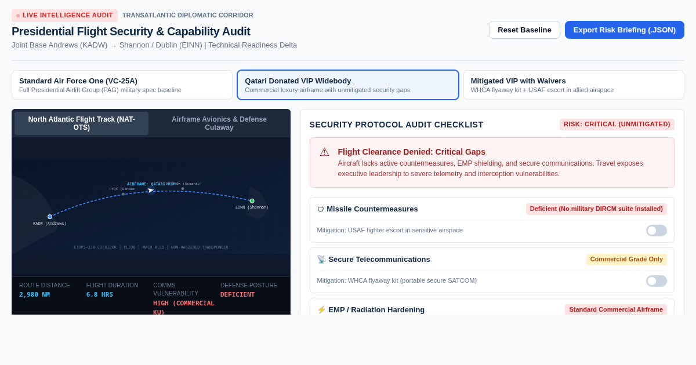Image resolution: width=696 pixels, height=365 pixels.
Task: Click the Commercial Grade Only status badge
Action: 626,260
